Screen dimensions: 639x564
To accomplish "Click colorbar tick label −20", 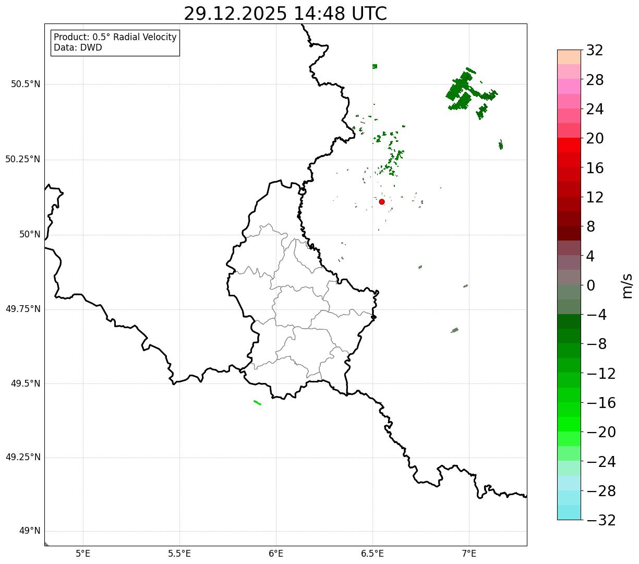I will (x=601, y=432).
